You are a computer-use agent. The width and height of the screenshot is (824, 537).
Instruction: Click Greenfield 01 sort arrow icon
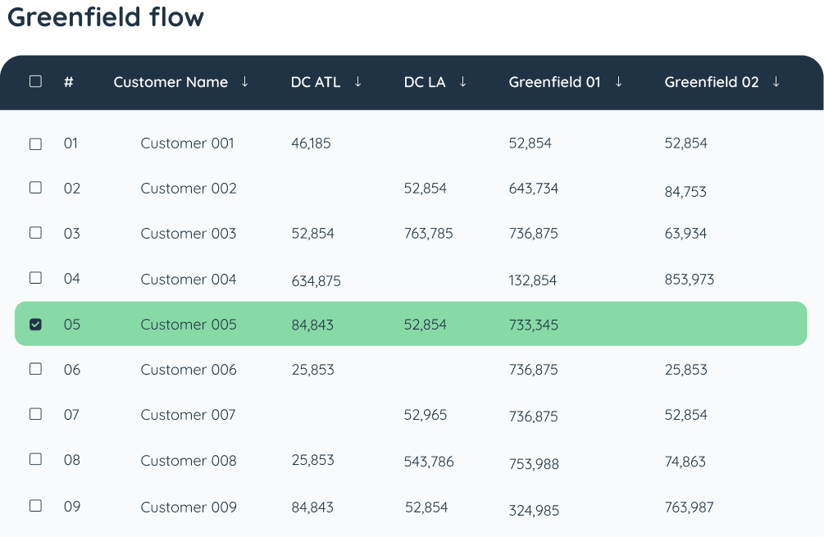[618, 81]
